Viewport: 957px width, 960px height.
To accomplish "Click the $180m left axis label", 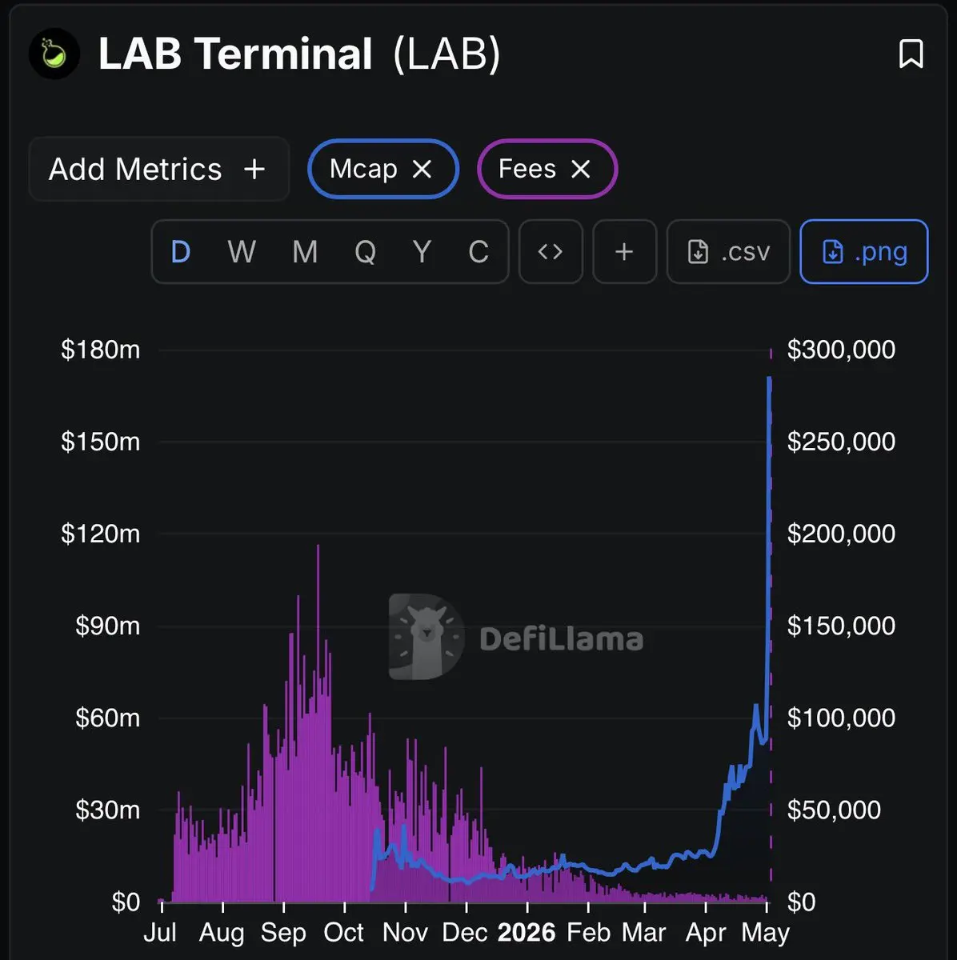I will [101, 350].
